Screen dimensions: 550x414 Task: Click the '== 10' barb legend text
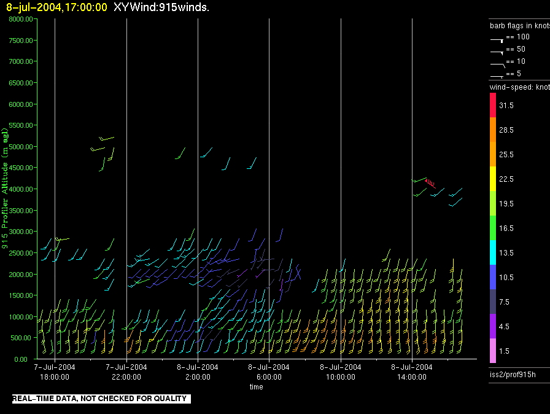516,61
